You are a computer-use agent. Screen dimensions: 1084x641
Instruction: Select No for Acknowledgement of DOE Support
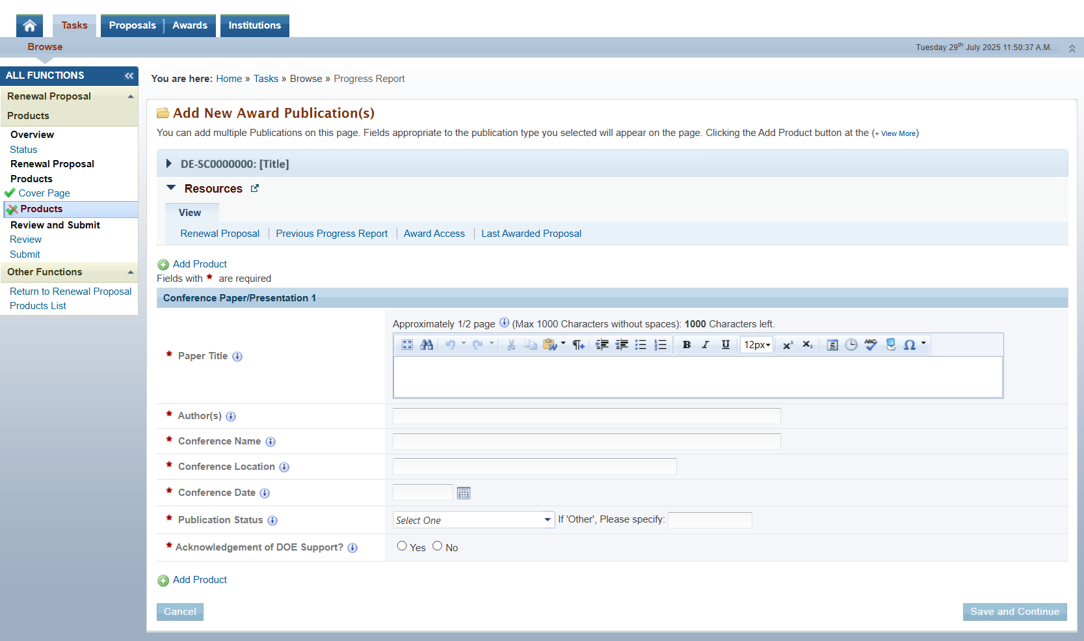coord(437,547)
